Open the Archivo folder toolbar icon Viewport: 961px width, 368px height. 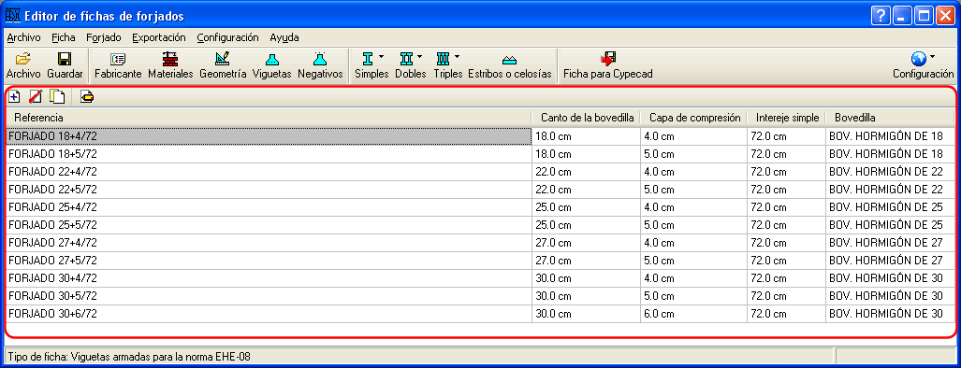(x=23, y=59)
